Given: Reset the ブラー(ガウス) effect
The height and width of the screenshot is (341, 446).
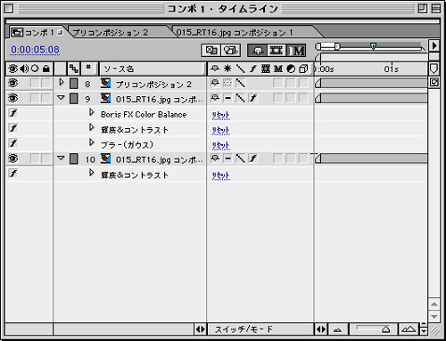Looking at the screenshot, I should tap(221, 145).
